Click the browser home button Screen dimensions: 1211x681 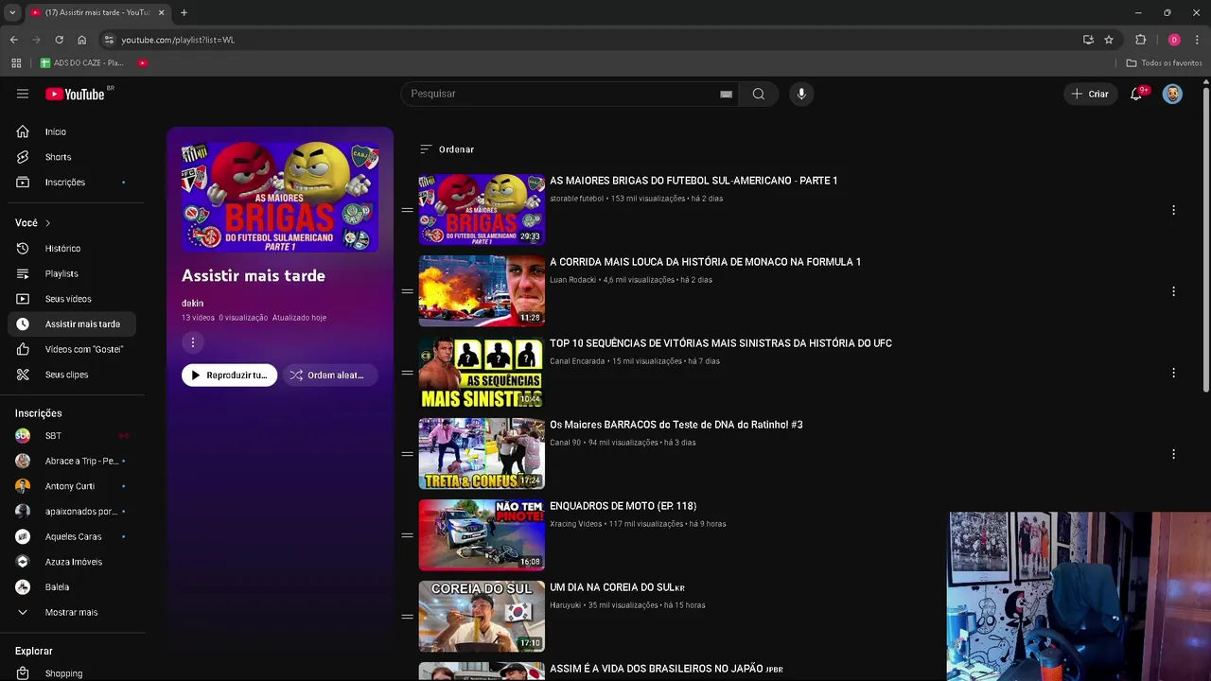(x=82, y=40)
